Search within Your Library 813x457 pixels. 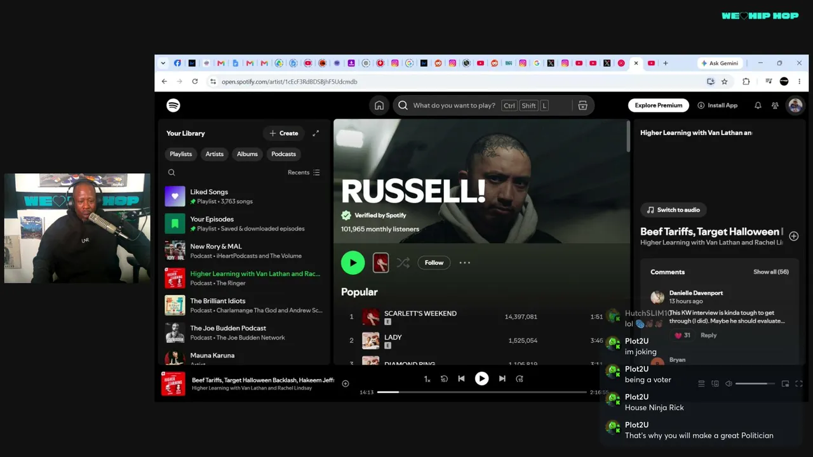[171, 173]
